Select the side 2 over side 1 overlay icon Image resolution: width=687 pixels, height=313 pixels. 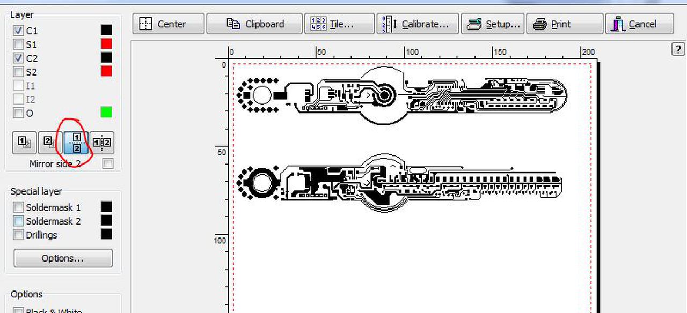pos(50,143)
